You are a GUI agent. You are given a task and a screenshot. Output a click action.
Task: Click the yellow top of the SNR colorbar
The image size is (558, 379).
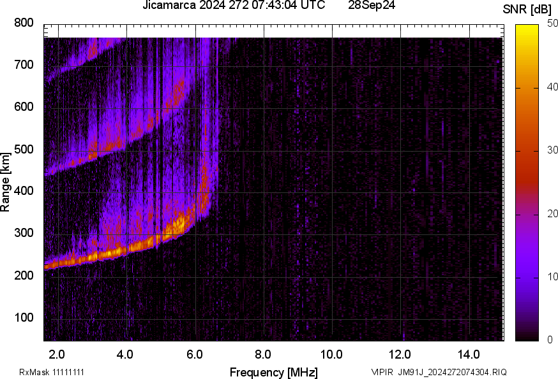tap(527, 27)
